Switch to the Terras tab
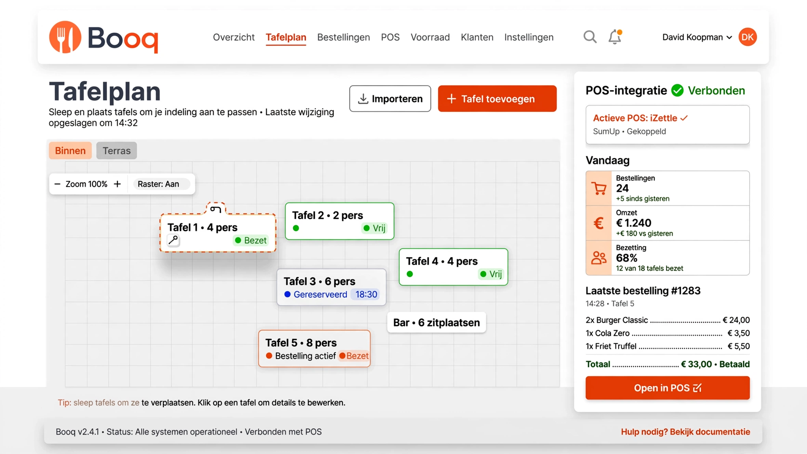 (117, 151)
